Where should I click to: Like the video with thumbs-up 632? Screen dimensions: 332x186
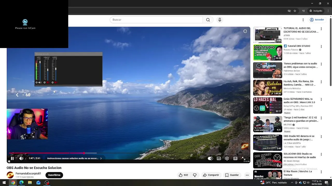tap(183, 175)
